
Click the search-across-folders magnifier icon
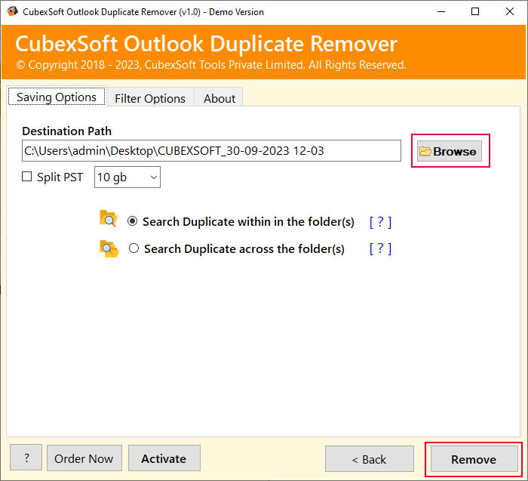109,249
